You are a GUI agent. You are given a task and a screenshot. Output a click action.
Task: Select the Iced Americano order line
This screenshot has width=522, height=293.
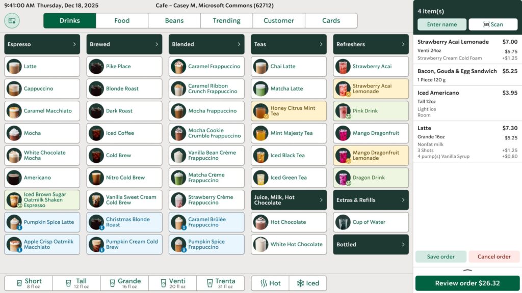click(x=467, y=103)
